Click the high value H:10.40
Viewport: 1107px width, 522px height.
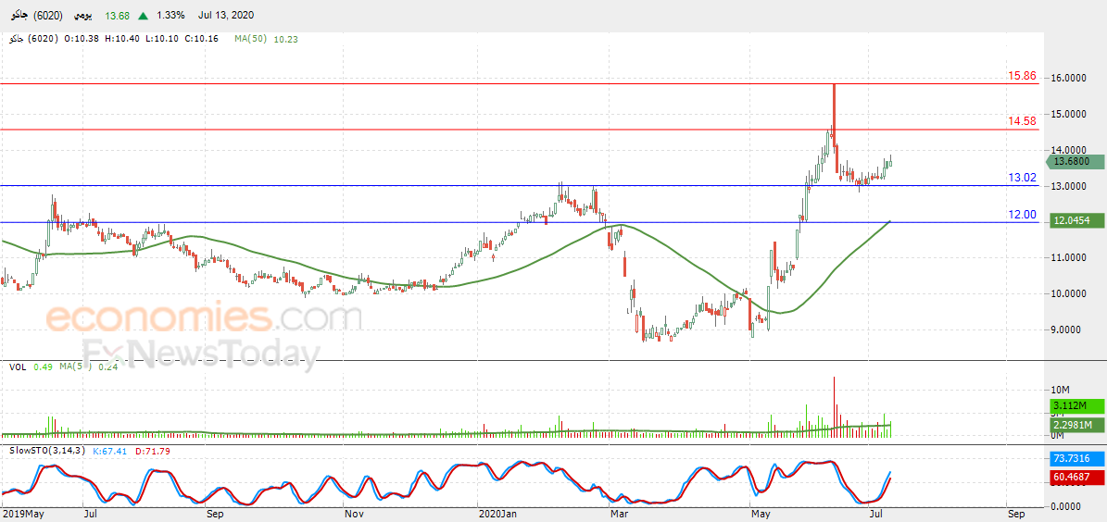120,40
